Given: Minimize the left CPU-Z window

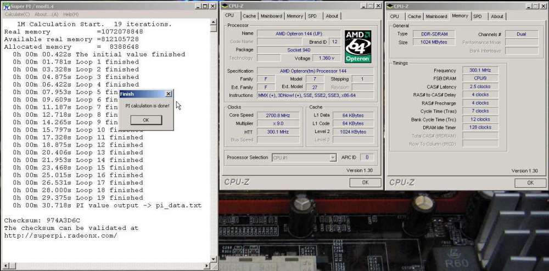Looking at the screenshot, I should [363, 6].
